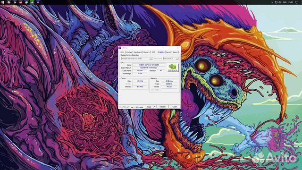Go to the SPD tab

(153, 52)
